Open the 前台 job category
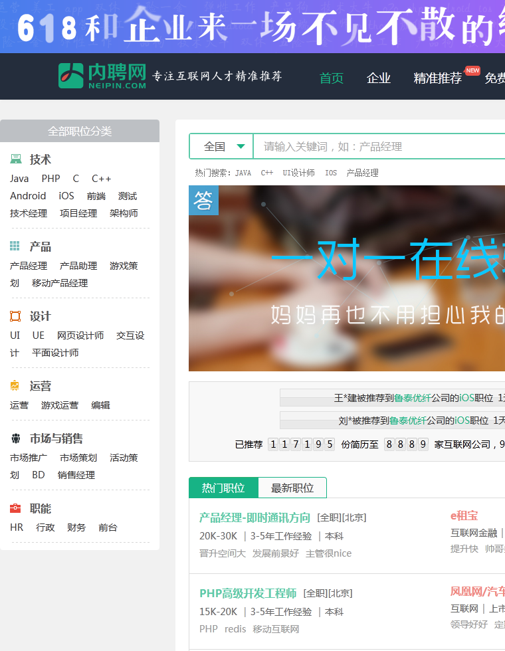This screenshot has height=651, width=505. point(108,527)
